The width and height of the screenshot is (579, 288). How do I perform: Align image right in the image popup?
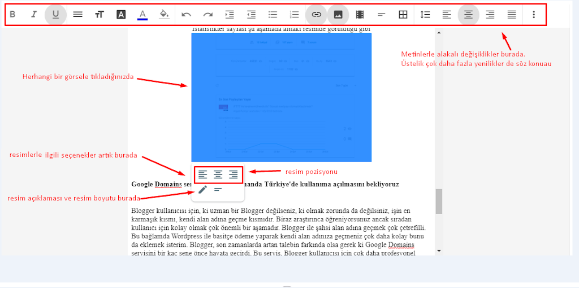point(233,175)
